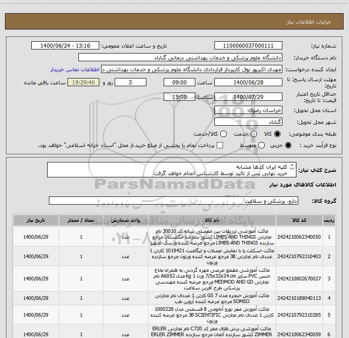Click the buyer organization name field
The width and height of the screenshot is (349, 338).
[x=180, y=58]
